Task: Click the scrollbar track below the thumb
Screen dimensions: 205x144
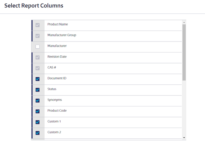Action: (x=184, y=108)
